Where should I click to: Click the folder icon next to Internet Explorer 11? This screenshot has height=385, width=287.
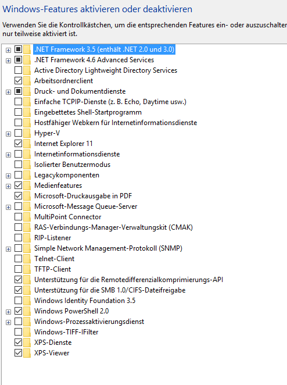tap(27, 144)
